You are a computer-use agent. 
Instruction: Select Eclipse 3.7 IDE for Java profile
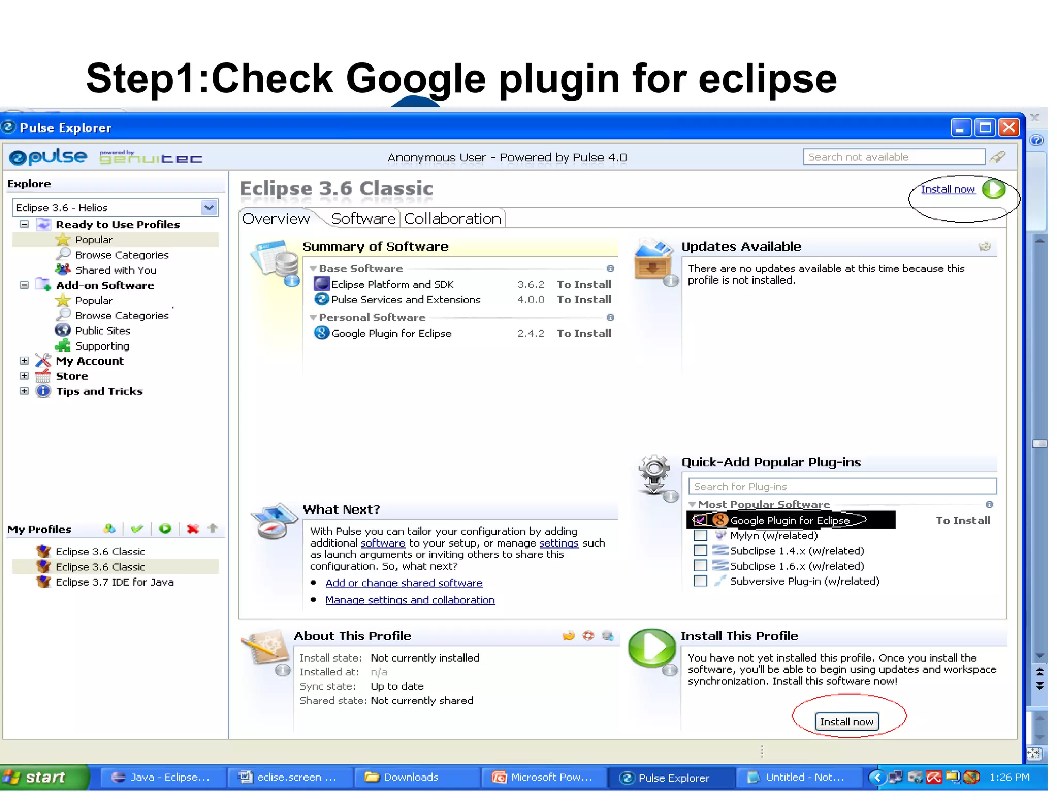(115, 582)
